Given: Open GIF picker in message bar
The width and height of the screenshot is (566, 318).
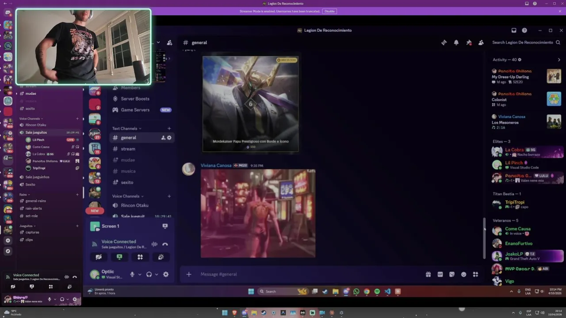Looking at the screenshot, I should (x=440, y=274).
